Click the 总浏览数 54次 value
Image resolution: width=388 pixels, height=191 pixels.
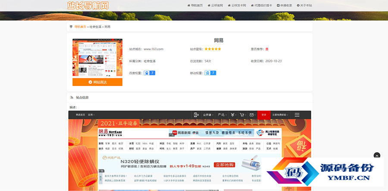click(x=208, y=61)
